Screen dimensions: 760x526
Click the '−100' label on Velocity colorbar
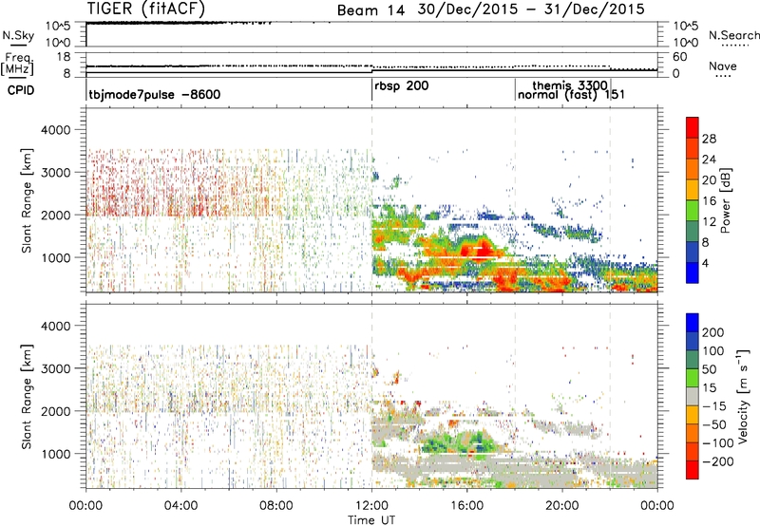tap(717, 443)
